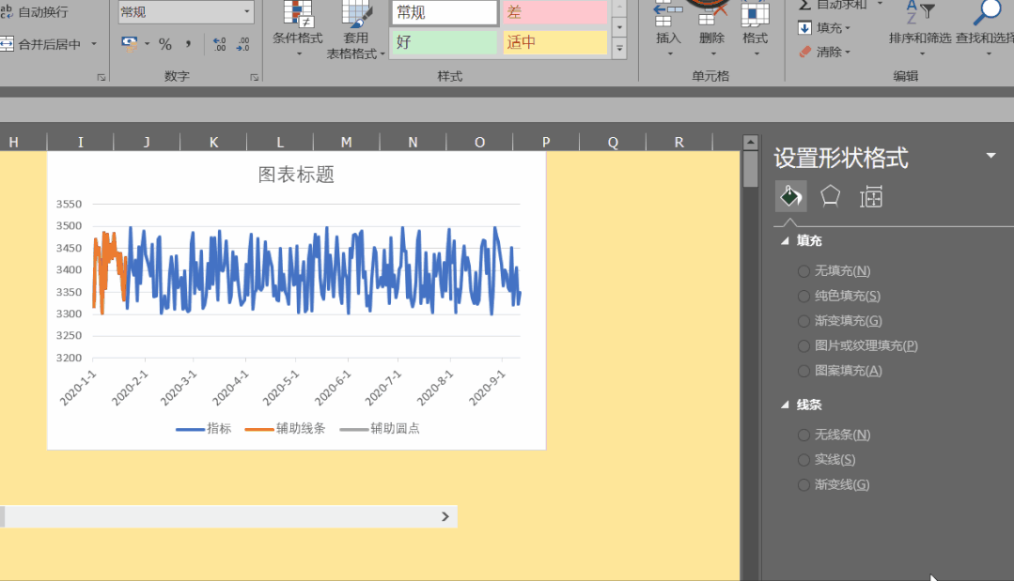Click the Clear (清除) eraser icon
The width and height of the screenshot is (1014, 581).
(805, 52)
